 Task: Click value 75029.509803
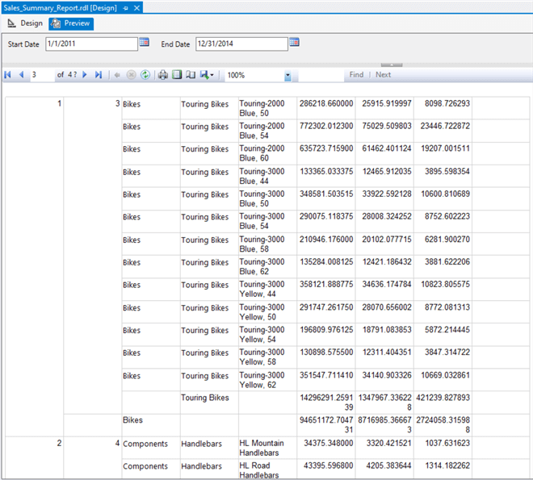click(x=387, y=126)
